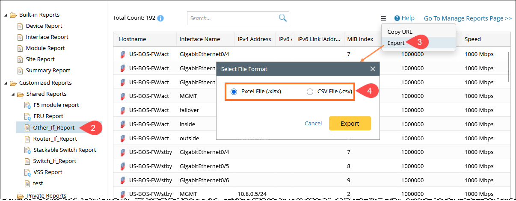
Task: Collapse the Customized Reports tree node
Action: click(6, 83)
